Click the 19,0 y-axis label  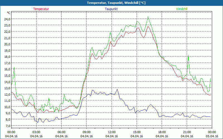pyautogui.click(x=7, y=50)
